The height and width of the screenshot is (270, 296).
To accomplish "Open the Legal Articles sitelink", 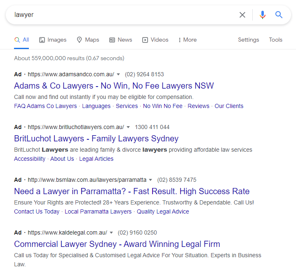I will (96, 159).
